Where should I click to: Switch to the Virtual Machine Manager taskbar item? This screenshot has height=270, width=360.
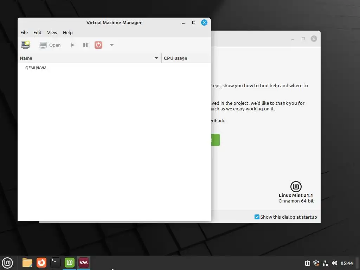coord(84,263)
